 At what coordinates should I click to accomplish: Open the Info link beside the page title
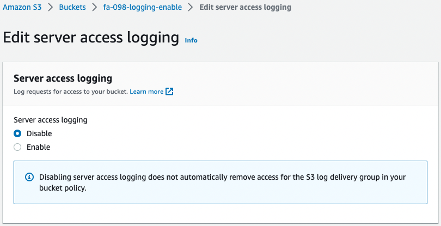tap(191, 40)
